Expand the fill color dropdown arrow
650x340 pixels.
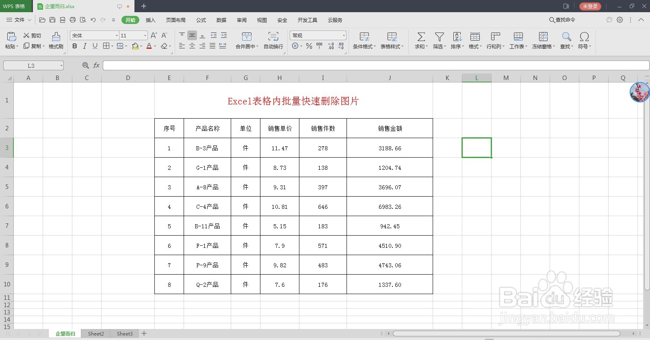click(x=141, y=46)
